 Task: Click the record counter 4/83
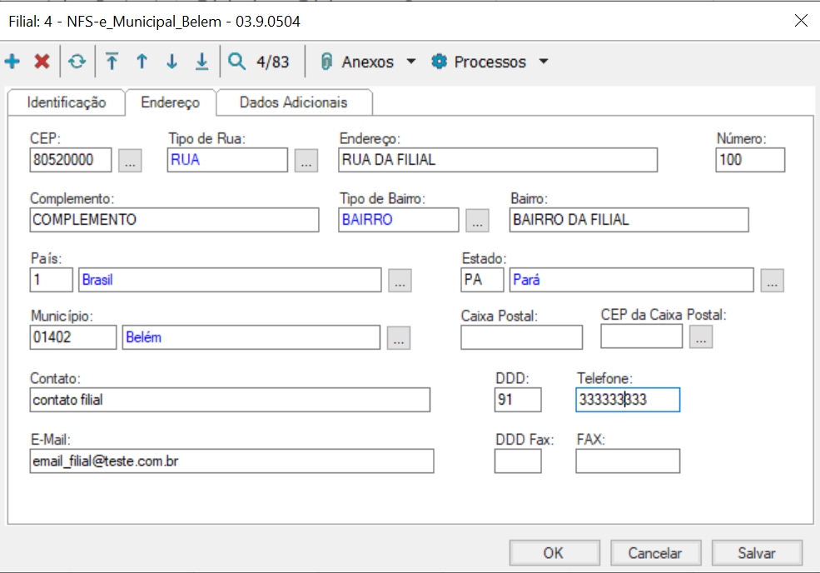click(x=272, y=62)
